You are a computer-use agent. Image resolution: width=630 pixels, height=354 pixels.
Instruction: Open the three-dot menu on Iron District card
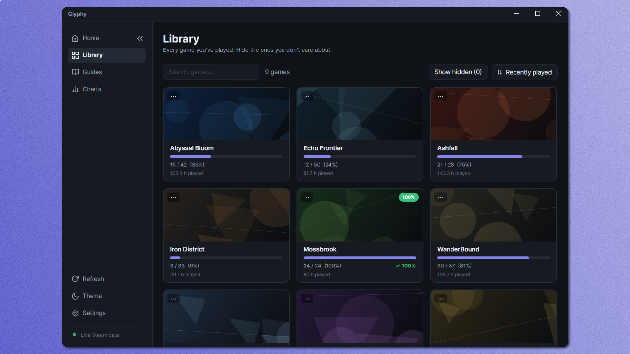[x=173, y=197]
